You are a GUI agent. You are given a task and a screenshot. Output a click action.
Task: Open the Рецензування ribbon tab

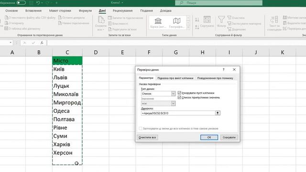point(122,11)
